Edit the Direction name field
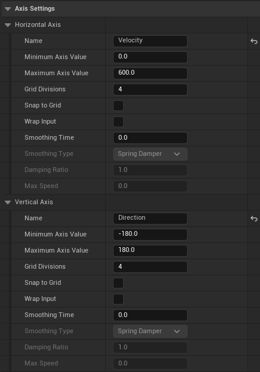This screenshot has width=260, height=372. tap(150, 219)
